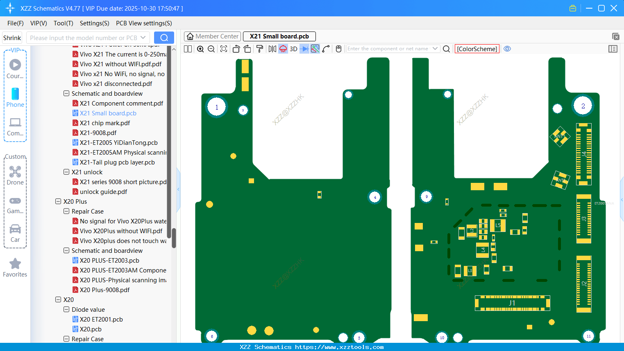Image resolution: width=624 pixels, height=351 pixels.
Task: Toggle the red lamp highlight tool
Action: [283, 49]
